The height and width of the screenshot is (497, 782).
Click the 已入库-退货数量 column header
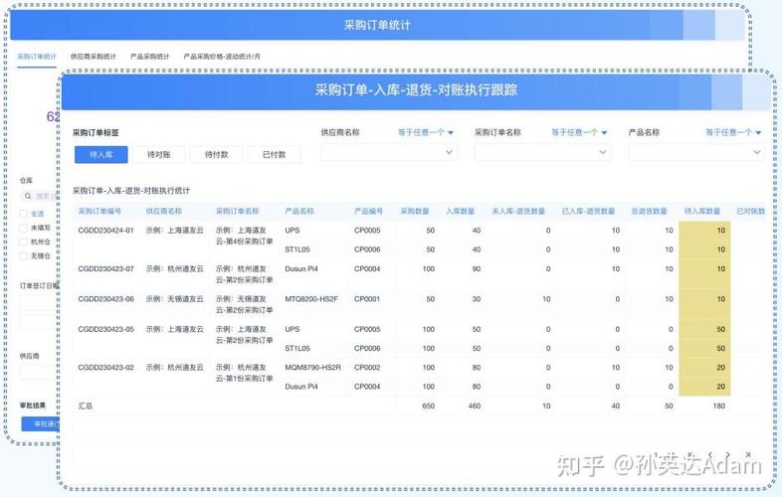pos(588,211)
